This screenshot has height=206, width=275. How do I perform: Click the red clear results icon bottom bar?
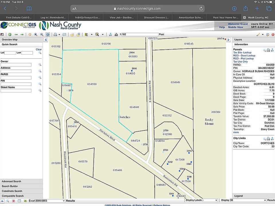pyautogui.click(x=13, y=201)
